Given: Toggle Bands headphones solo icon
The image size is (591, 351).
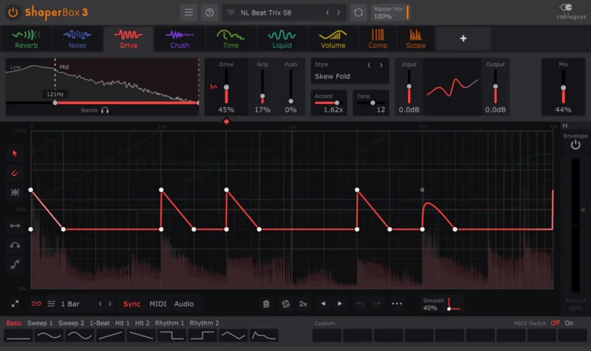Looking at the screenshot, I should [105, 110].
